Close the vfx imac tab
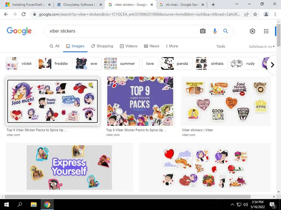281x210 pixels. (x=203, y=5)
